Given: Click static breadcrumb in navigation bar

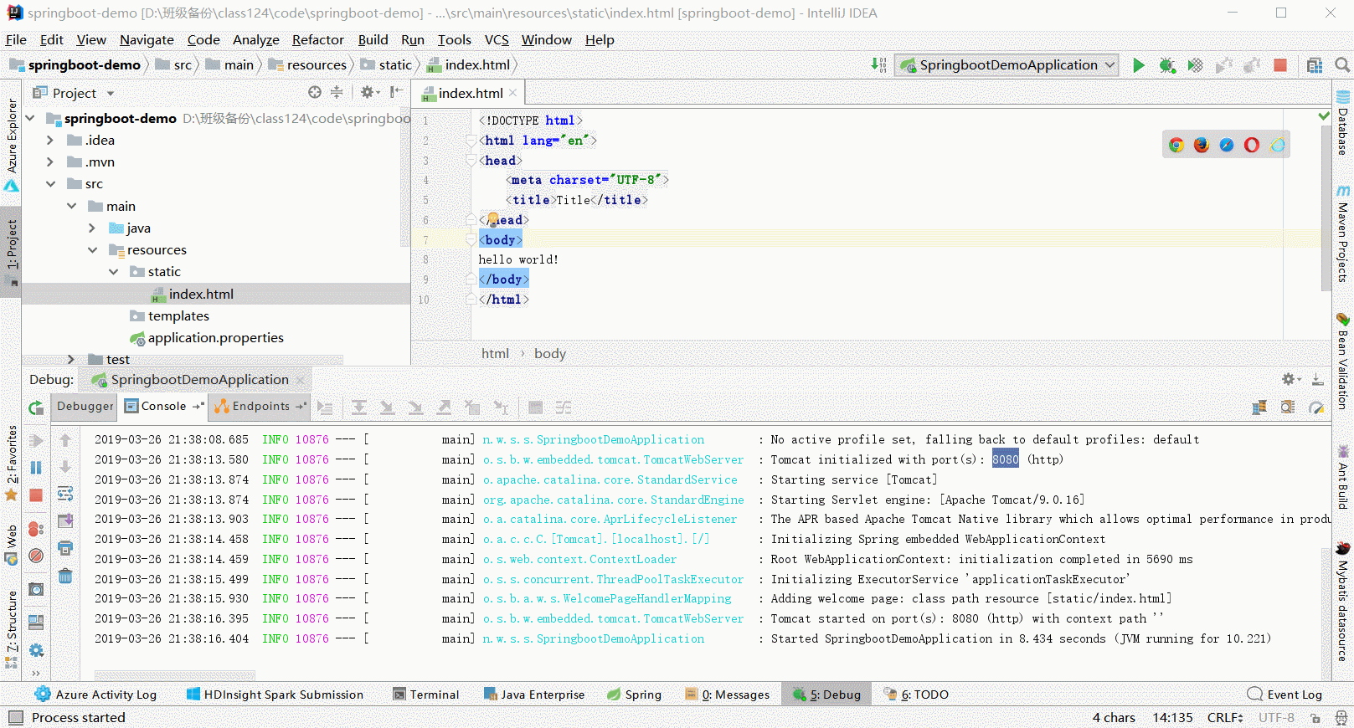Looking at the screenshot, I should coord(387,64).
